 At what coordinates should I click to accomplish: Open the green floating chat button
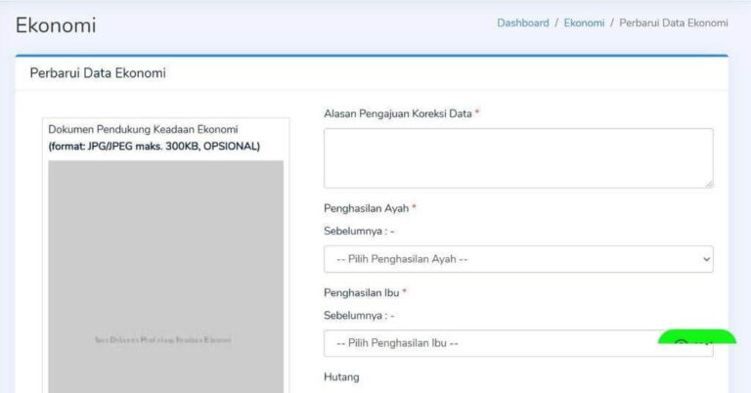point(696,339)
